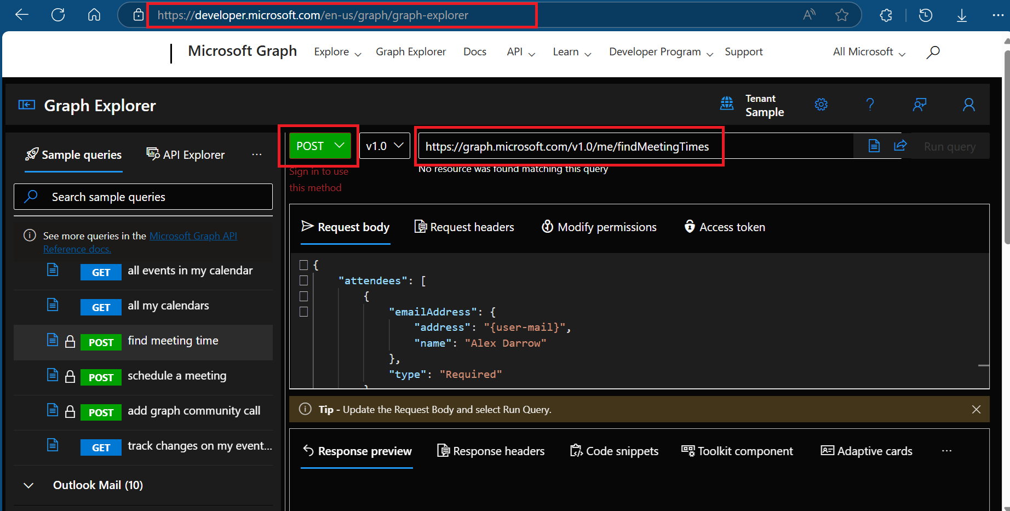Open docs icon for schedule a meeting
Screen dimensions: 1010x511
tap(53, 375)
